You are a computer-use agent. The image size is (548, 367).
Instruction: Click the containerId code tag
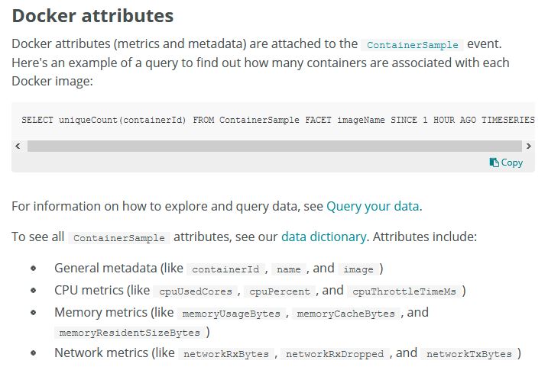coord(228,269)
